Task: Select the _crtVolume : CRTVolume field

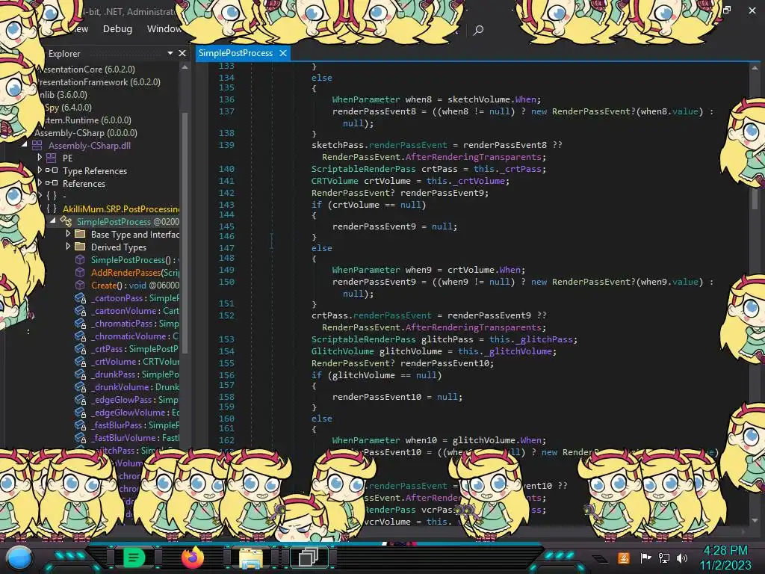Action: pyautogui.click(x=135, y=361)
